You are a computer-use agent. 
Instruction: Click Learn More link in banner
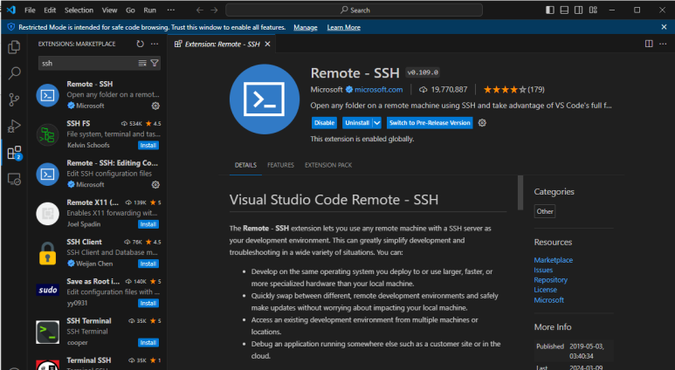343,27
